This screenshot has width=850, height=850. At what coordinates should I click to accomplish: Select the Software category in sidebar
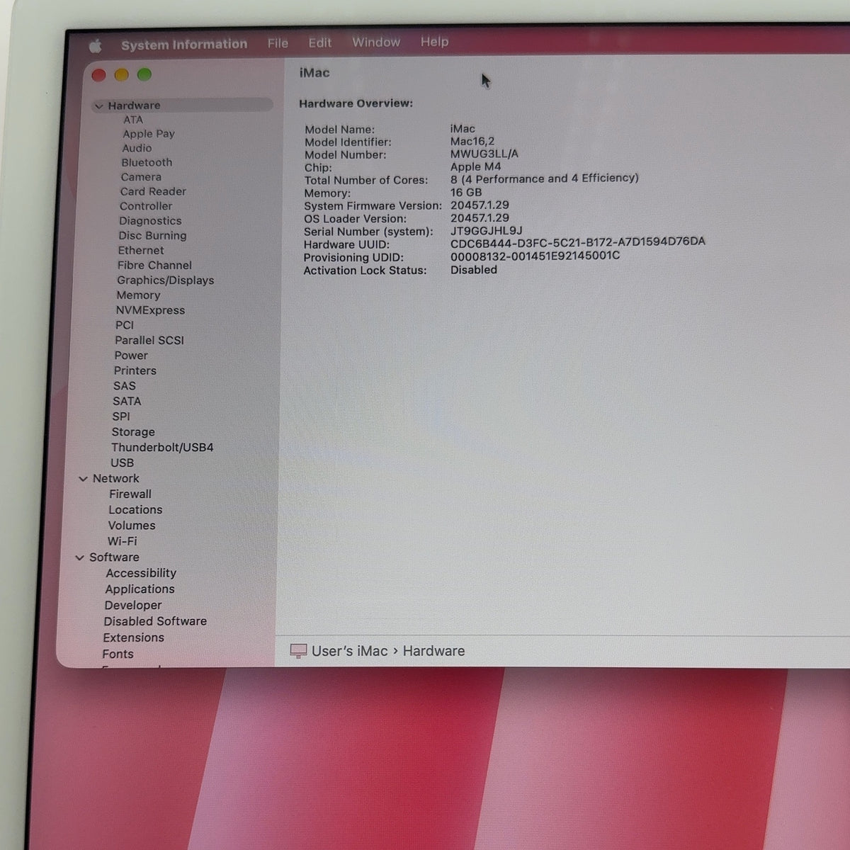[x=114, y=557]
